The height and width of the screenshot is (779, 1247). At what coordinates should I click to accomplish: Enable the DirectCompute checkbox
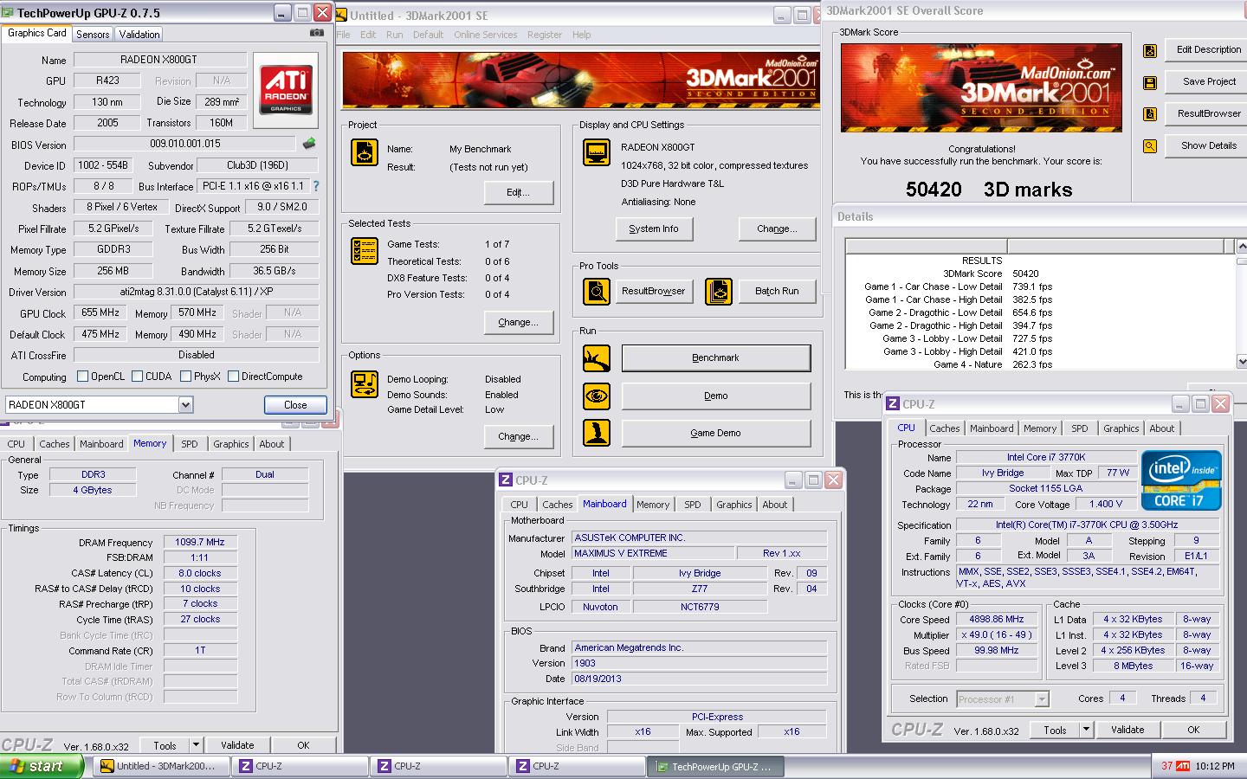[x=233, y=377]
